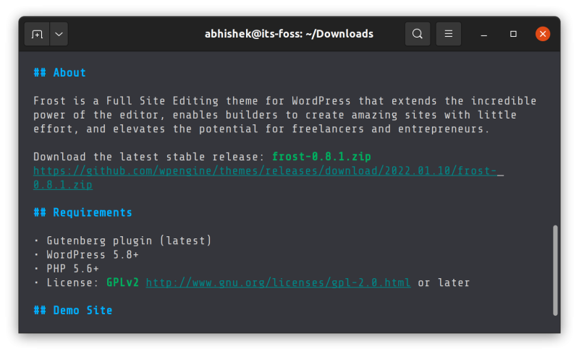The height and width of the screenshot is (354, 579).
Task: Click the 'WordPress 5.8+' line
Action: coord(93,254)
